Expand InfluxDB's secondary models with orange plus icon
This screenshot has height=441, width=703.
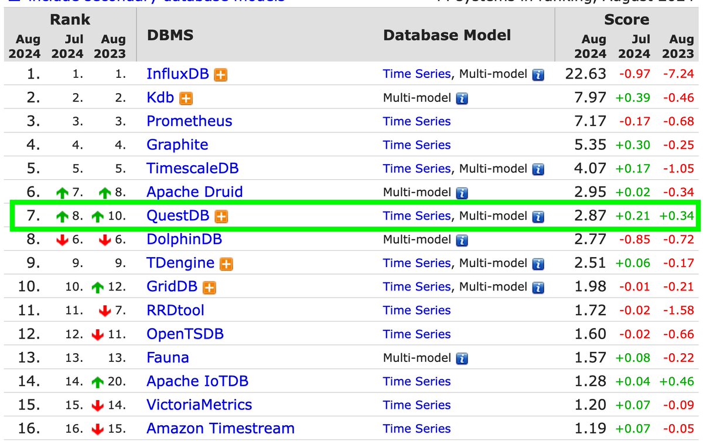point(221,74)
